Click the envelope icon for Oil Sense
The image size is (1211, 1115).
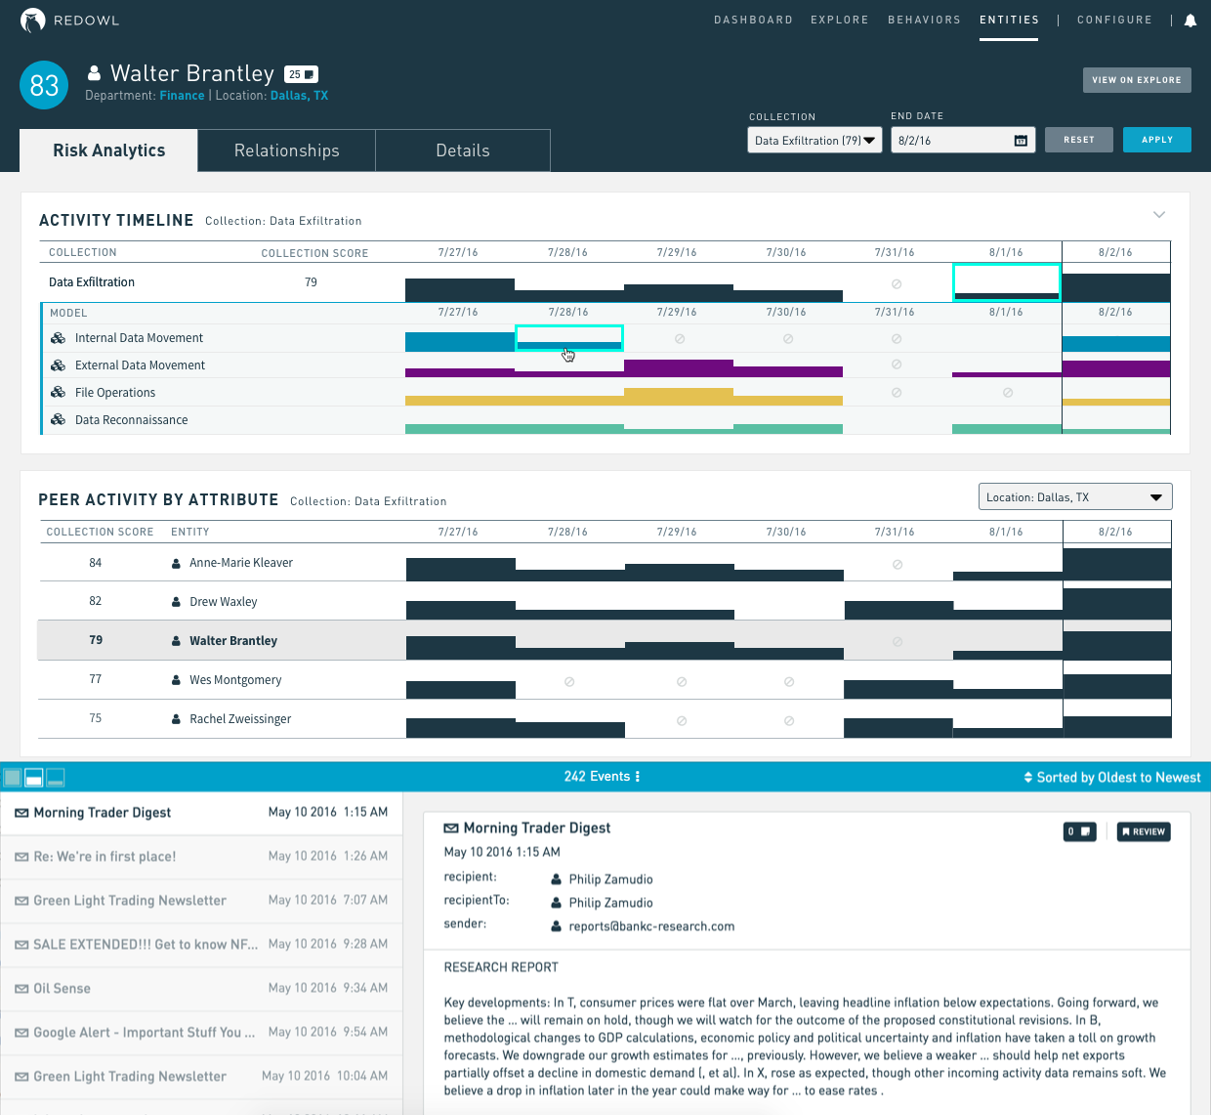[x=21, y=989]
